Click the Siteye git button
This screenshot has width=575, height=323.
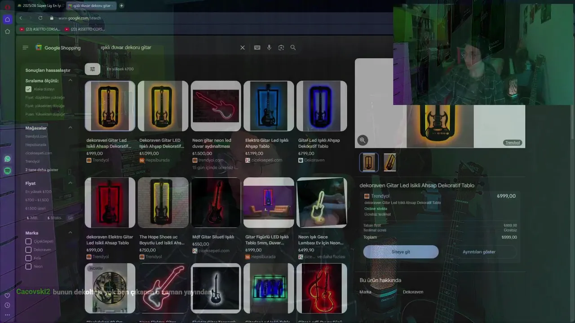[401, 252]
